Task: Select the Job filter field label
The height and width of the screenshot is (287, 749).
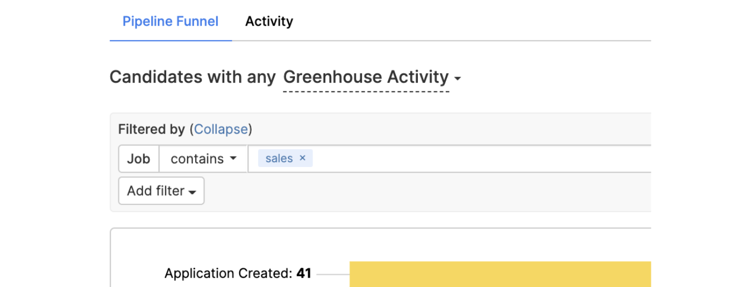Action: pyautogui.click(x=139, y=159)
